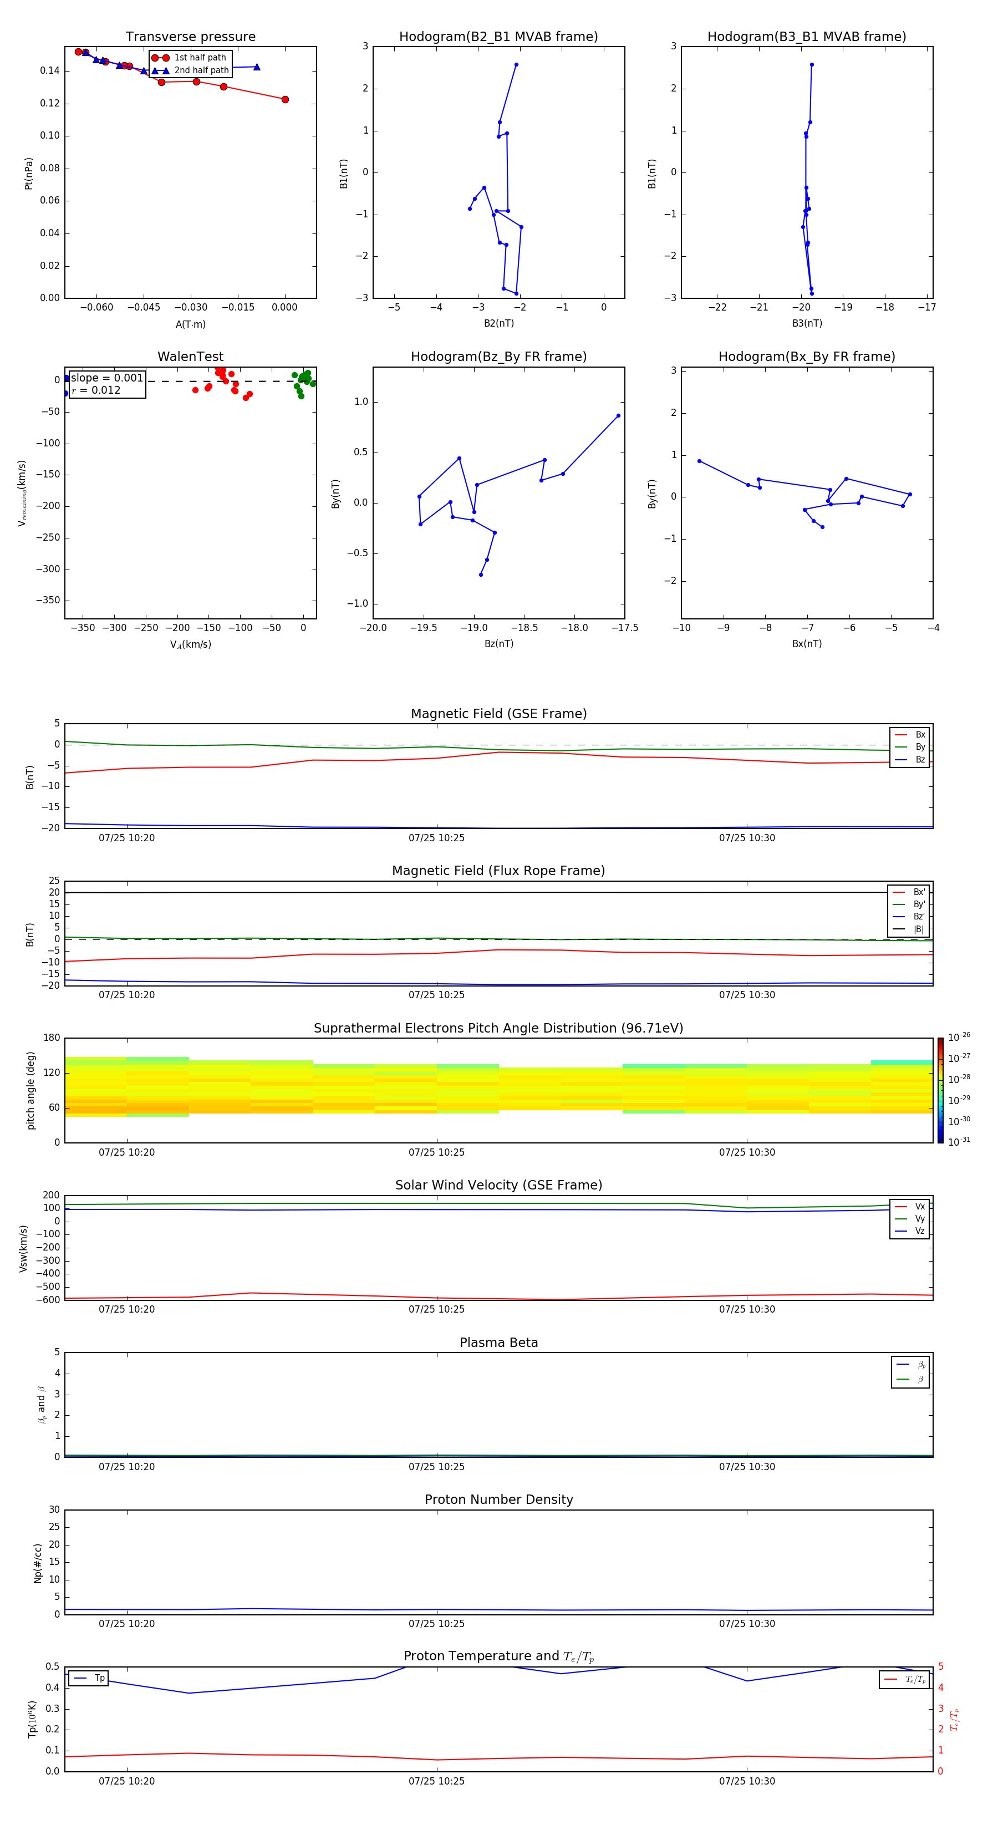Click '07/25 10:20' tick on Plasma Beta plot

point(126,1467)
